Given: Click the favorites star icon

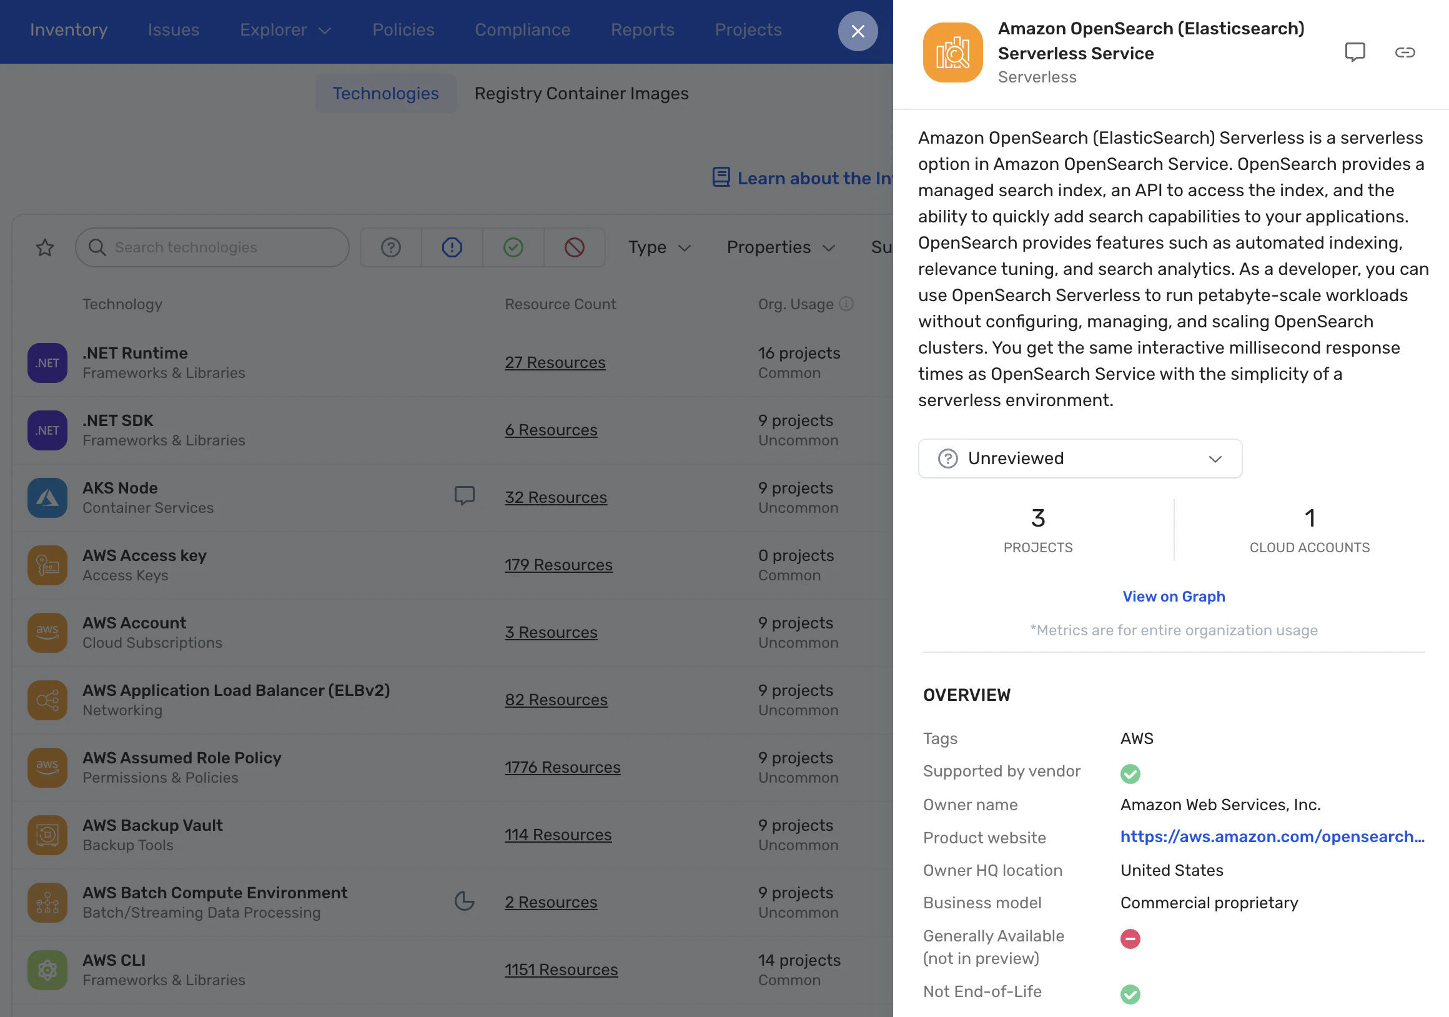Looking at the screenshot, I should (45, 247).
